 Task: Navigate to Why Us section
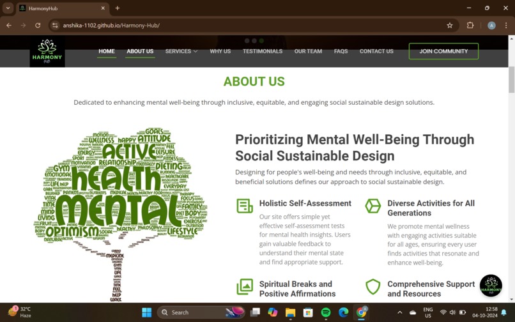[220, 51]
